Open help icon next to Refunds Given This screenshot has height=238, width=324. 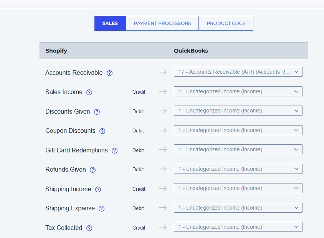[x=93, y=170]
